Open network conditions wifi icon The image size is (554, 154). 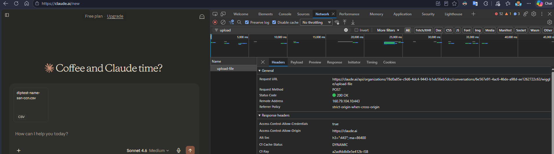pos(337,22)
